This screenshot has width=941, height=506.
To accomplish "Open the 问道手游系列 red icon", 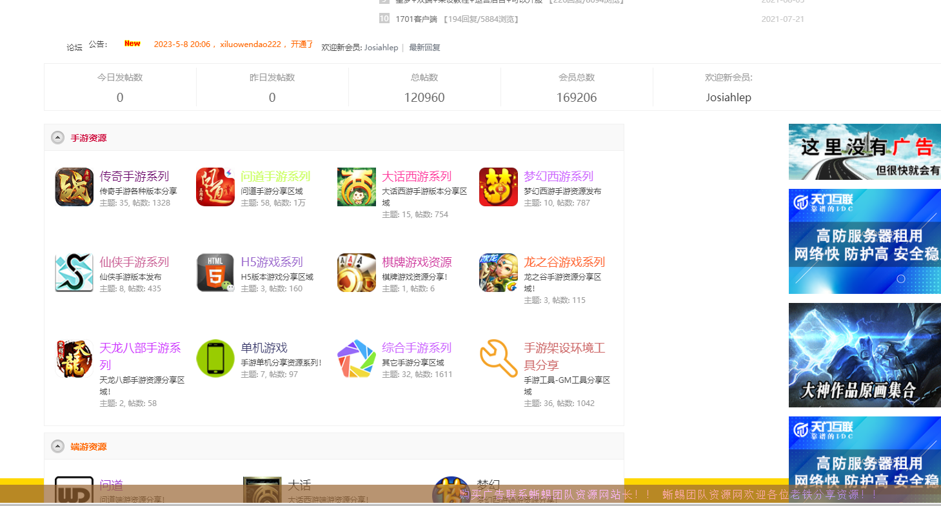I will (x=215, y=187).
